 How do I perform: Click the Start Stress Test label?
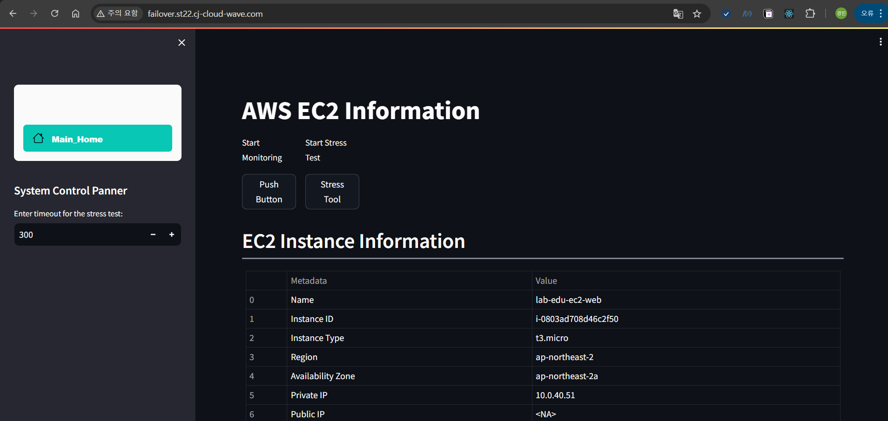tap(326, 150)
